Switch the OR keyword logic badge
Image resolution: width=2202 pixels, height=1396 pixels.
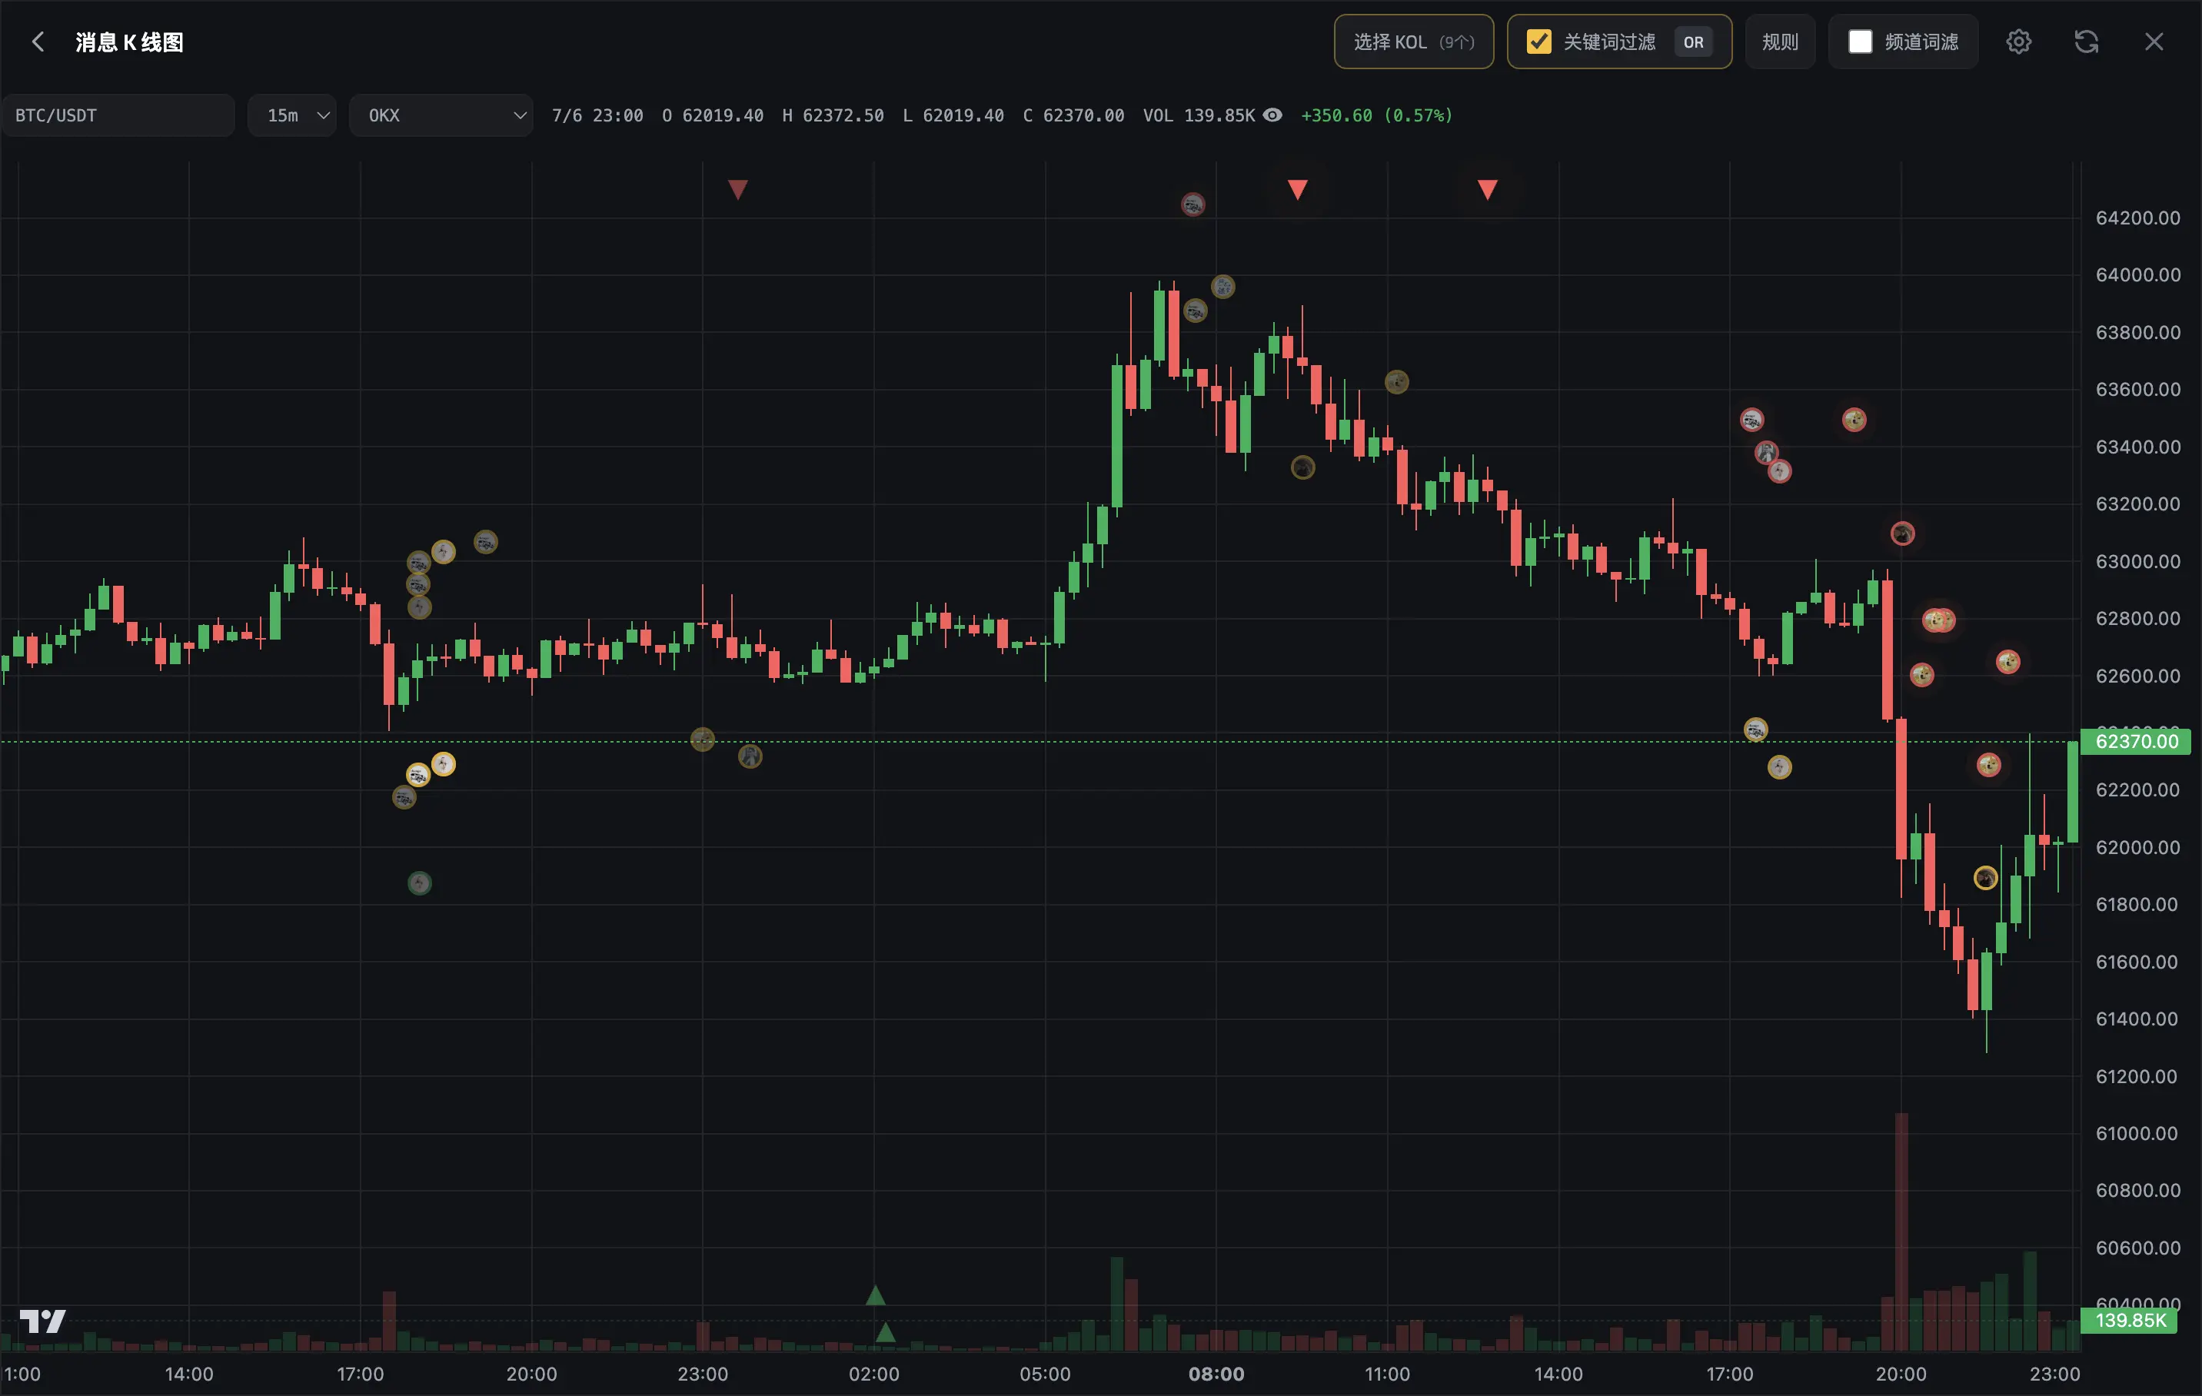click(1694, 42)
